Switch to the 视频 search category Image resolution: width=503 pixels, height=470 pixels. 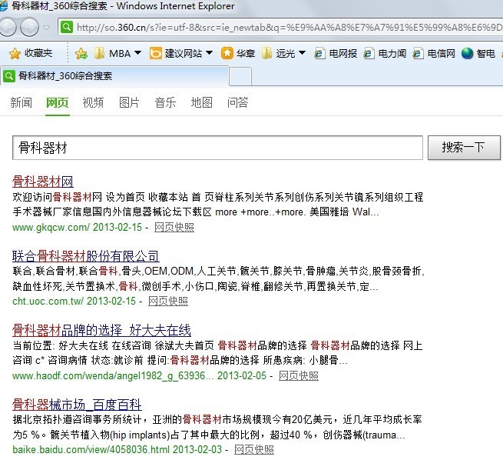click(94, 103)
